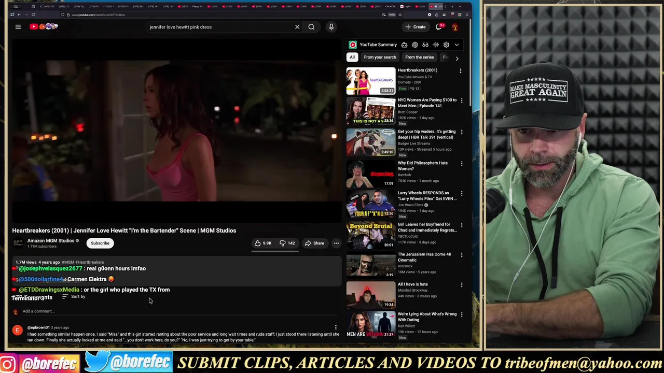The height and width of the screenshot is (373, 664).
Task: Share the Heartbreakers video
Action: click(x=314, y=243)
